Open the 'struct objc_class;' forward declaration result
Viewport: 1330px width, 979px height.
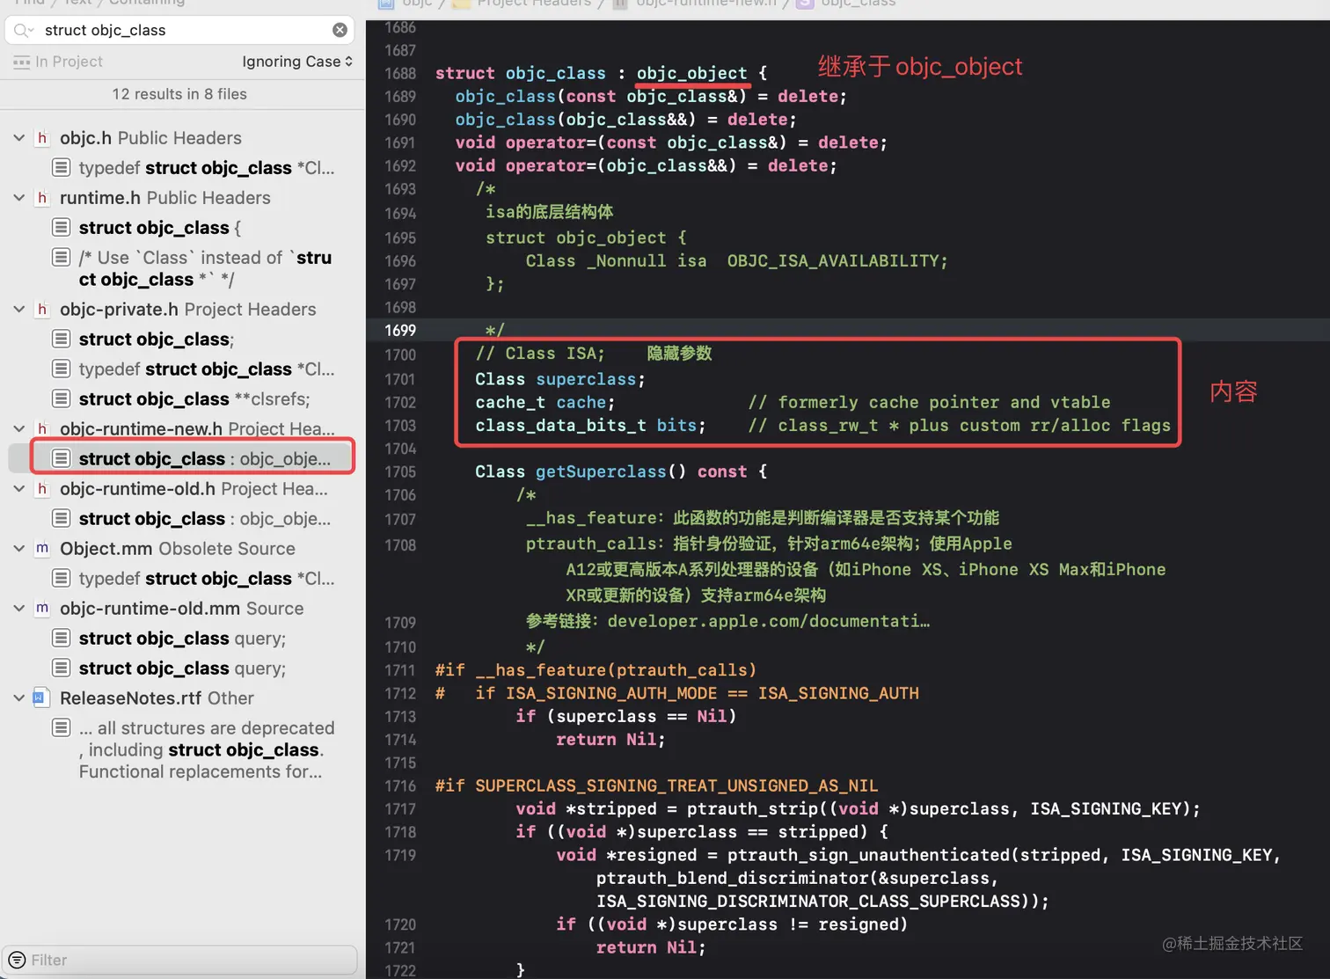182,340
